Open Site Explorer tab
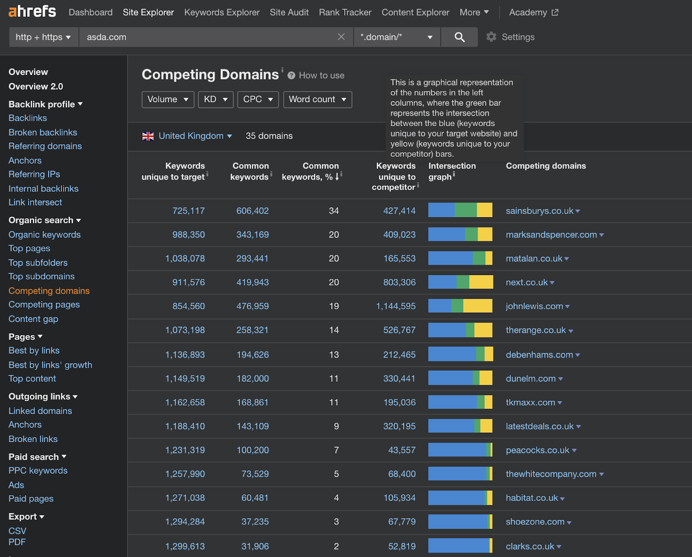The image size is (692, 557). click(148, 13)
